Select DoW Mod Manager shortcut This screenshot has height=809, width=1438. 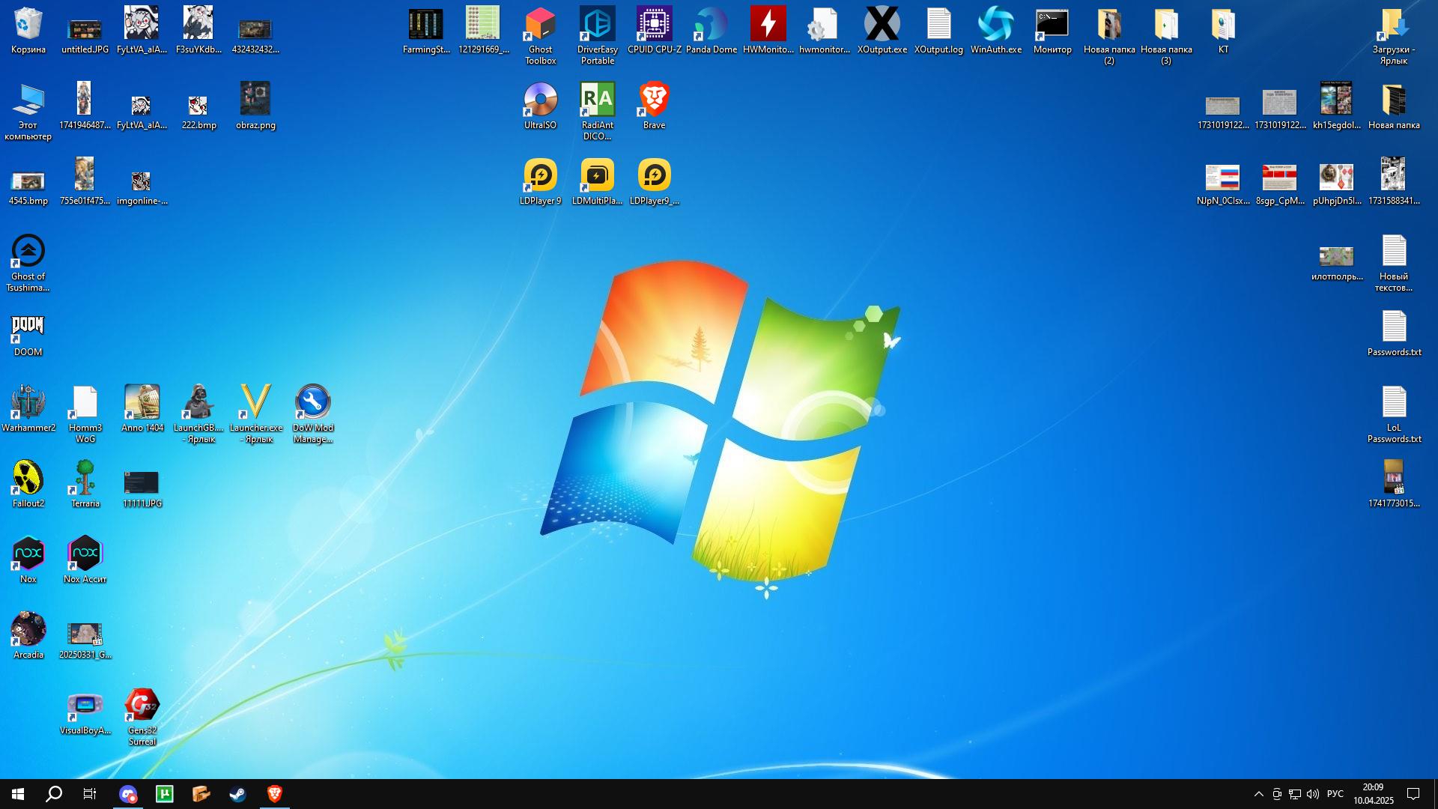tap(312, 414)
